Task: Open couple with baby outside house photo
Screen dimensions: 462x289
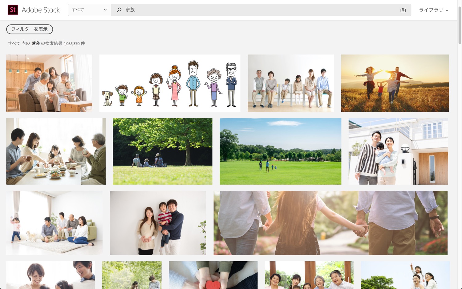Action: click(x=398, y=151)
